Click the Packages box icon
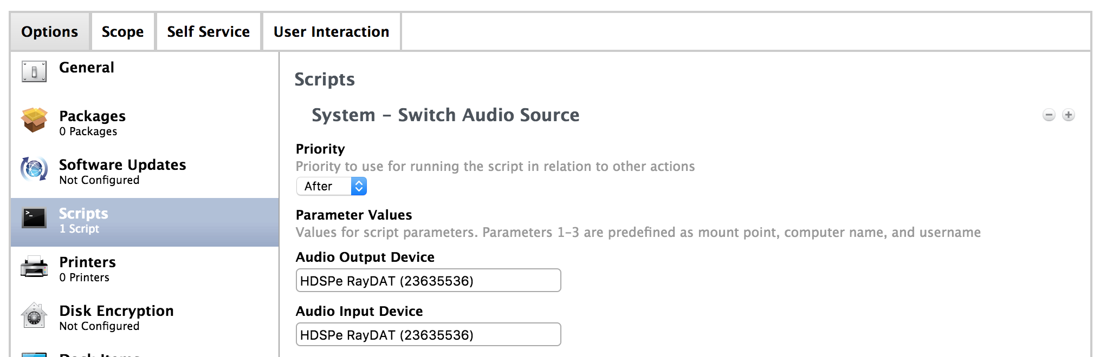The height and width of the screenshot is (357, 1100). (34, 120)
